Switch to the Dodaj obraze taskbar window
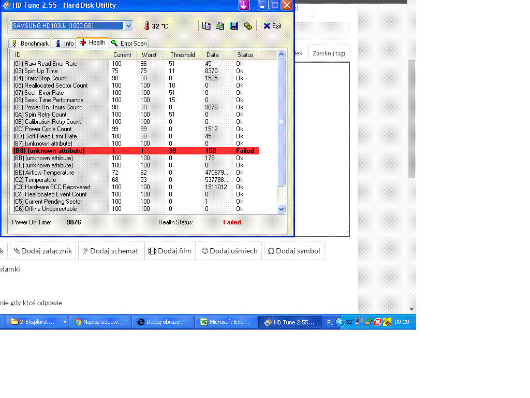This screenshot has height=398, width=530. point(163,322)
